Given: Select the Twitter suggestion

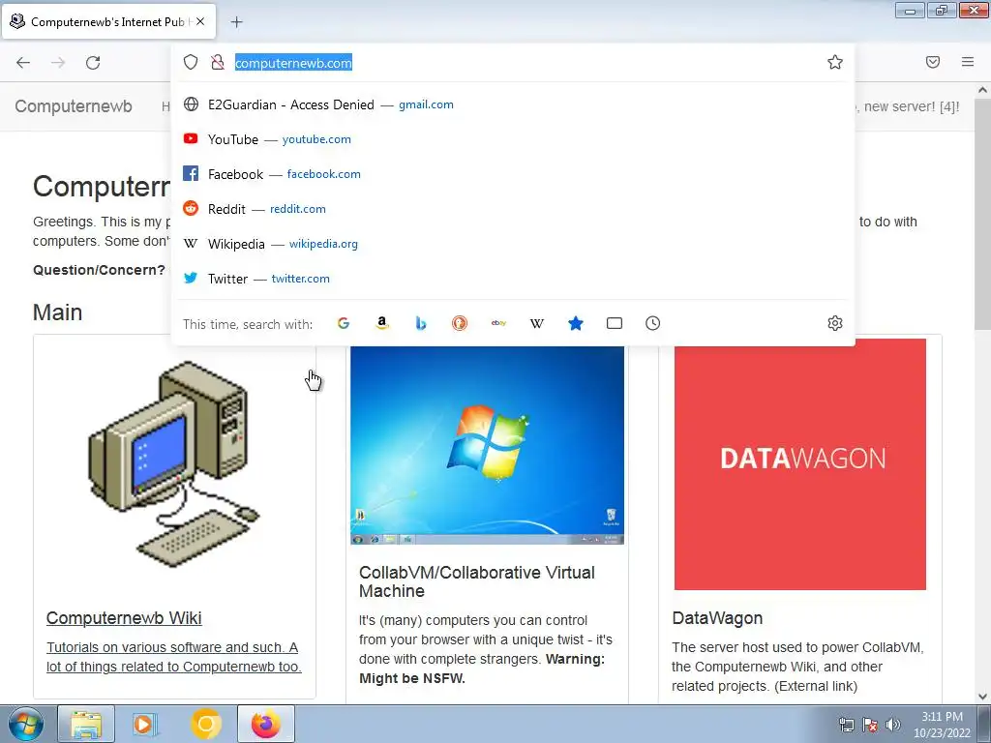Looking at the screenshot, I should pyautogui.click(x=513, y=279).
